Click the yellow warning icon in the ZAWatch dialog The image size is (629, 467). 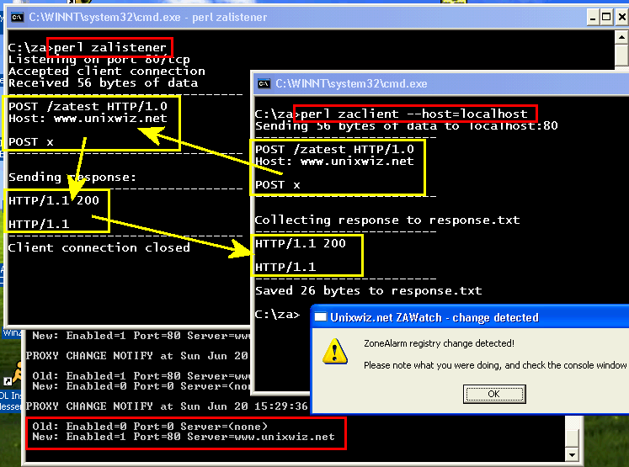[336, 352]
